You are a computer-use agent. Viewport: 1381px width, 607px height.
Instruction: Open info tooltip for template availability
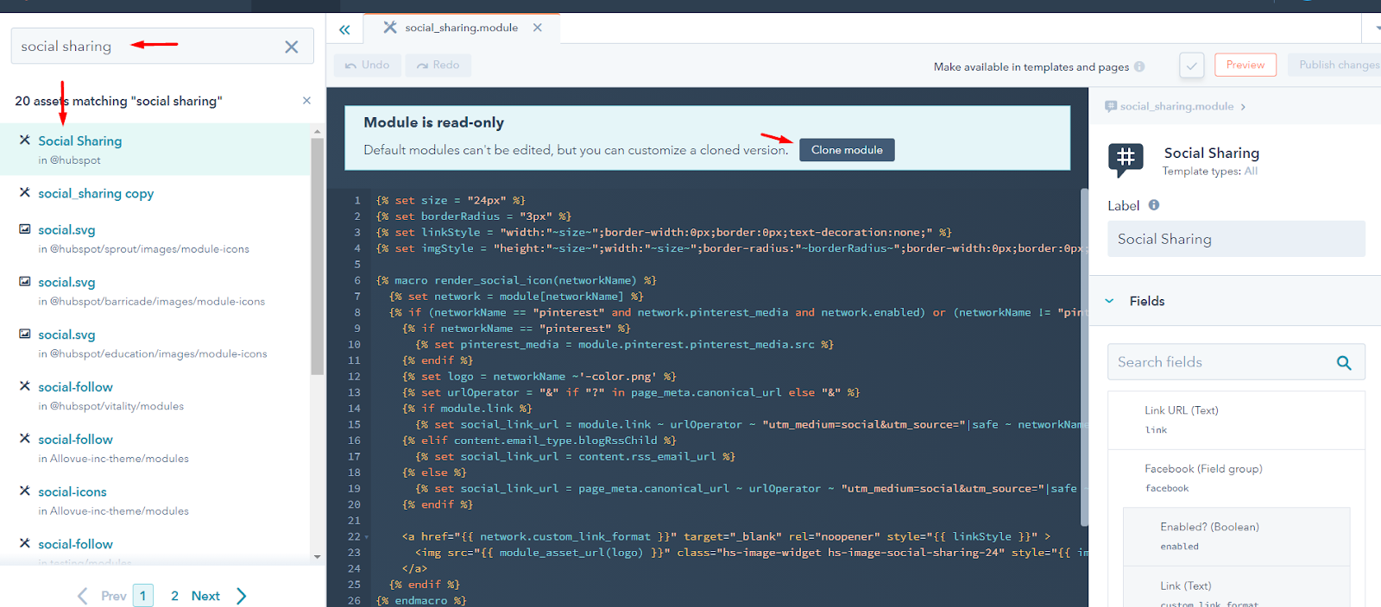coord(1139,66)
